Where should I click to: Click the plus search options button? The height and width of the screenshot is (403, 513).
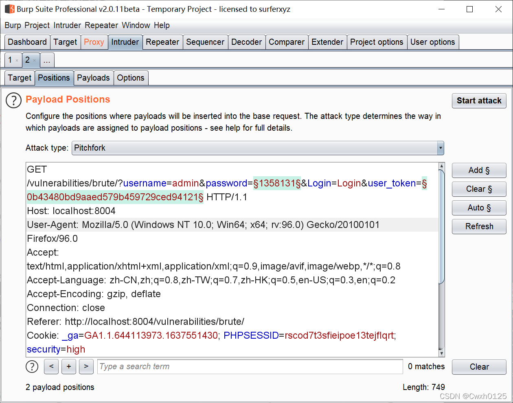point(69,366)
